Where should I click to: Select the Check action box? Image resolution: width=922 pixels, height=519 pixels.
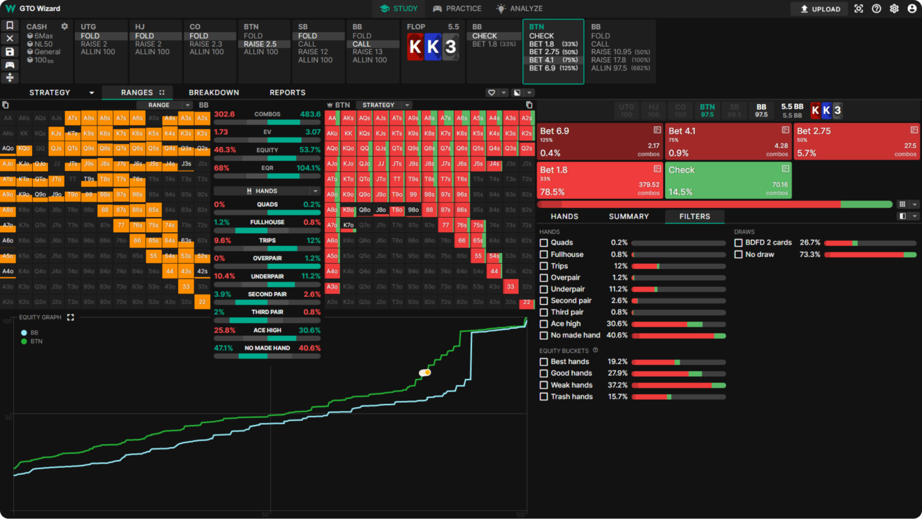click(728, 180)
